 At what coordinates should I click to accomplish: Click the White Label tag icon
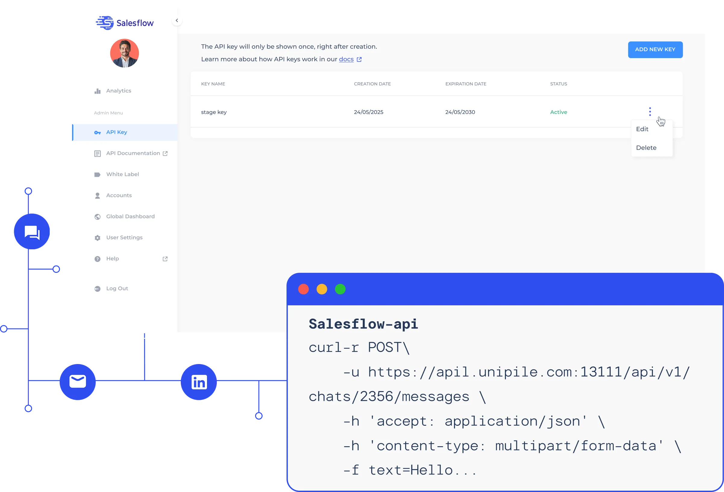(x=98, y=175)
